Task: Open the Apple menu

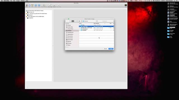Action: pos(2,1)
